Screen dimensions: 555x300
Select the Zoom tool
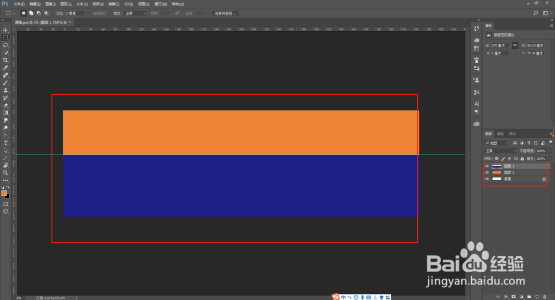click(6, 173)
